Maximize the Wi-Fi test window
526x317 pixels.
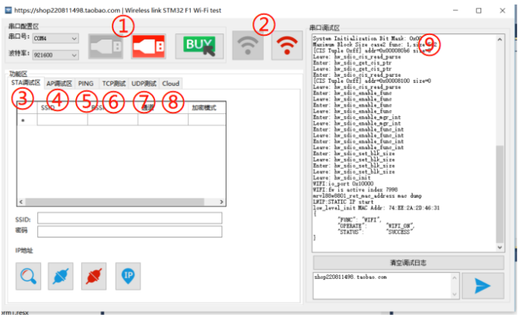pos(479,11)
